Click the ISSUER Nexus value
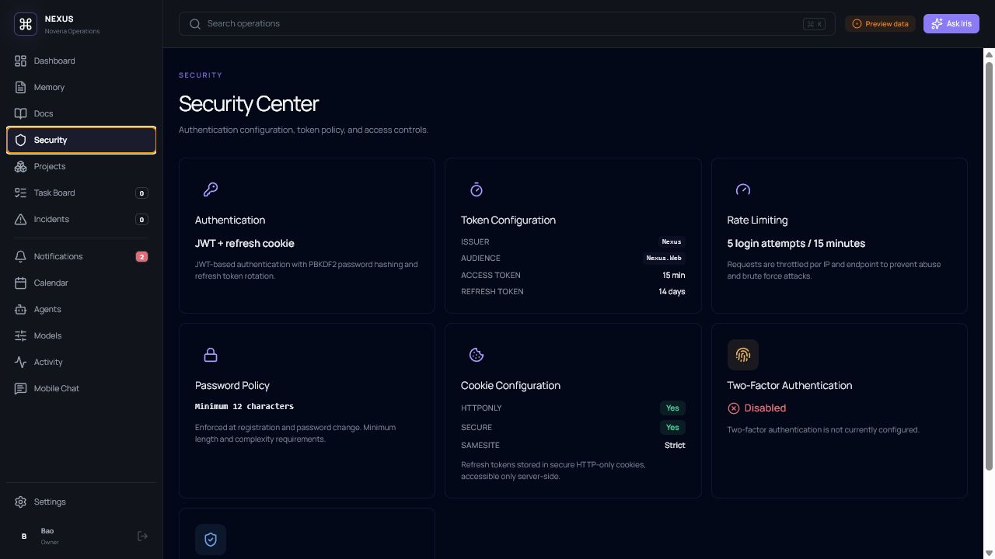The width and height of the screenshot is (995, 559). 672,242
